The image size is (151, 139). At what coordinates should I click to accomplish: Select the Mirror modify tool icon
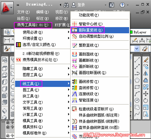click(x=146, y=73)
